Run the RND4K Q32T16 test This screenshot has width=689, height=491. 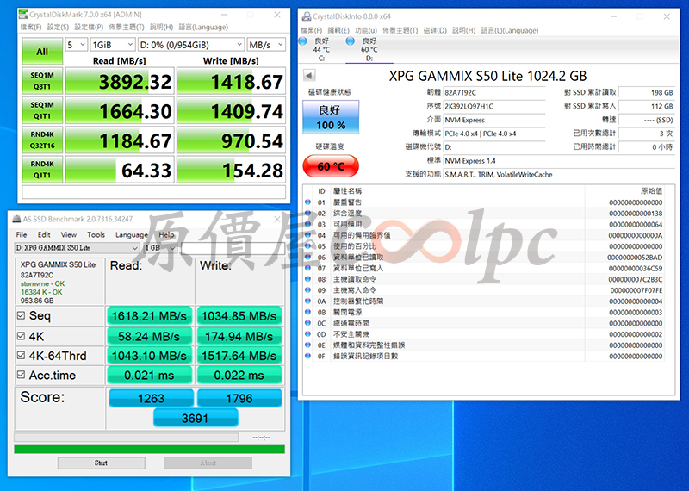[x=42, y=140]
